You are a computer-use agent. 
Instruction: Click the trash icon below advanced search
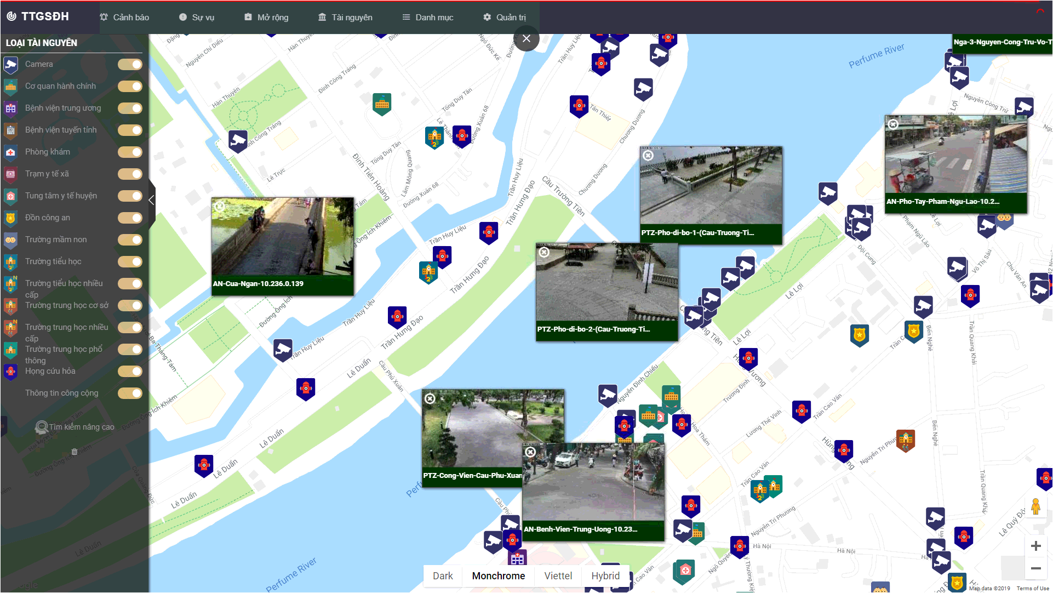coord(75,452)
